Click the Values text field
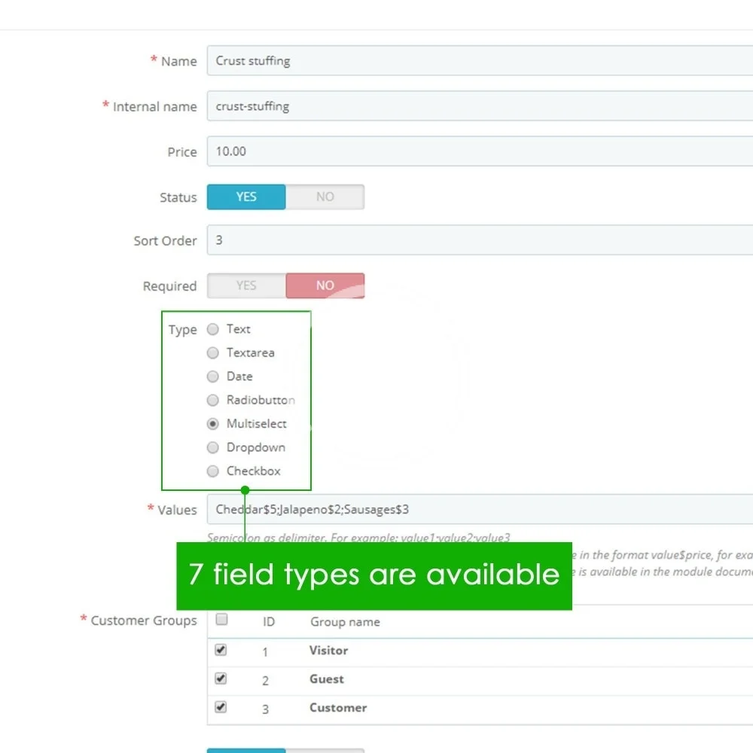 479,510
